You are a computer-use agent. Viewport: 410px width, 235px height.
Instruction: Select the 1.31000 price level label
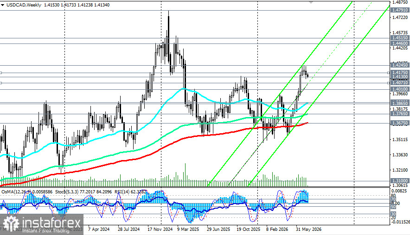pyautogui.click(x=400, y=180)
